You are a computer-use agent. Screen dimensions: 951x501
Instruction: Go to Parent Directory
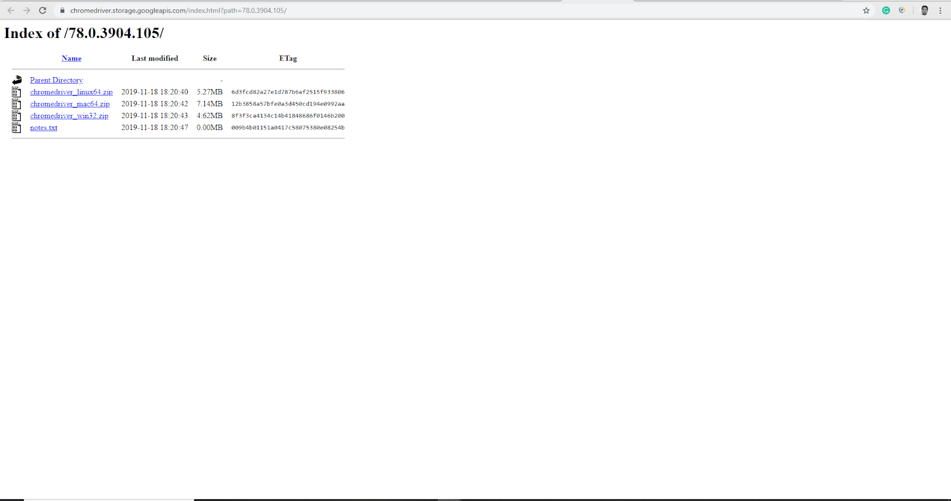pyautogui.click(x=56, y=80)
